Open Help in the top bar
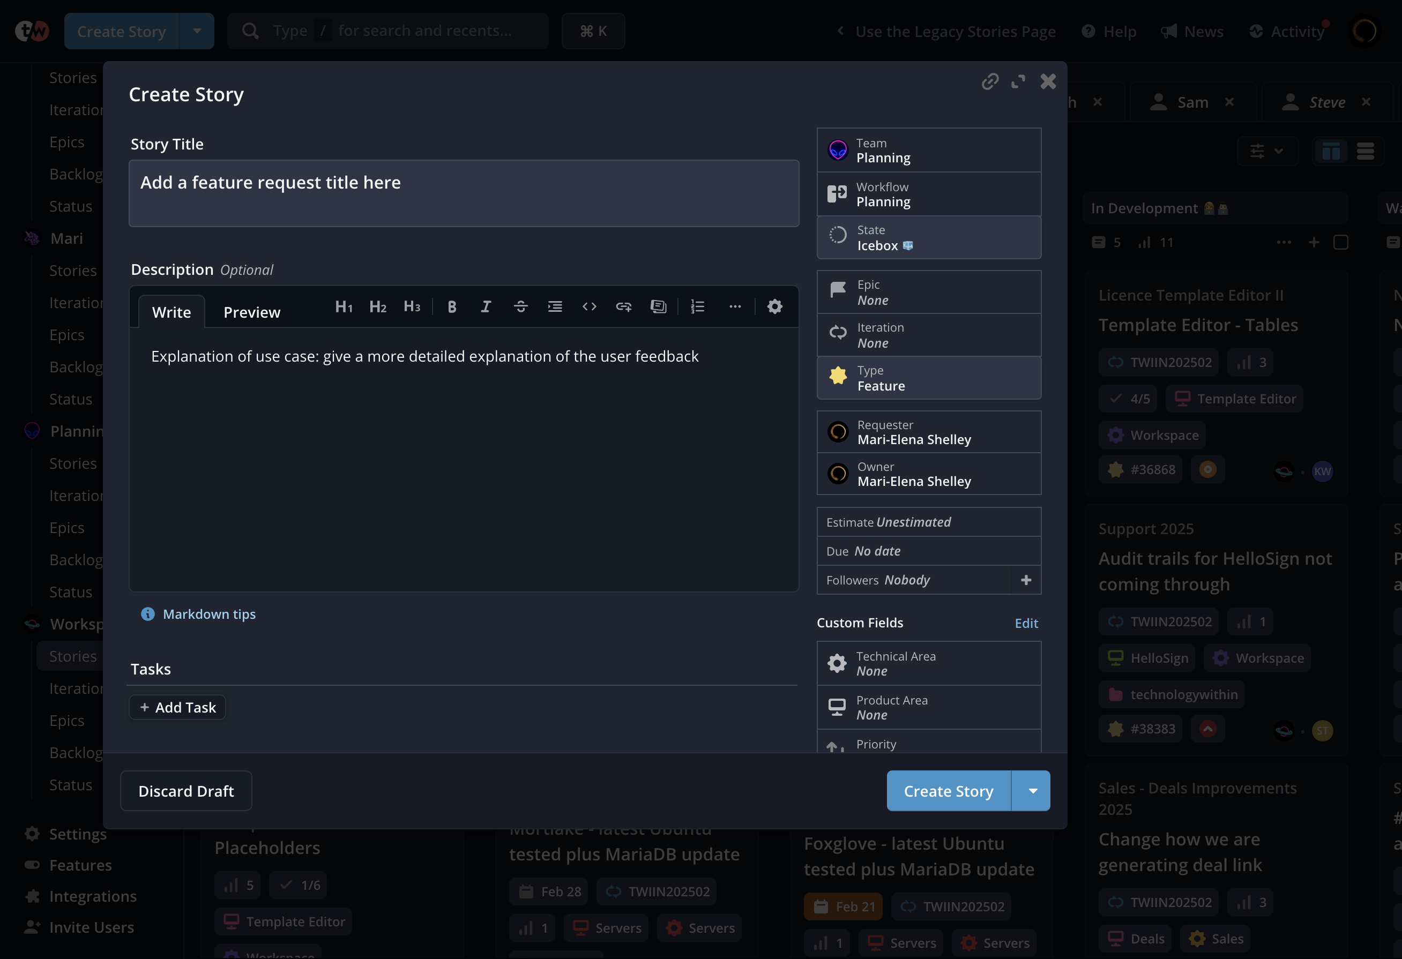1402x959 pixels. click(x=1109, y=31)
